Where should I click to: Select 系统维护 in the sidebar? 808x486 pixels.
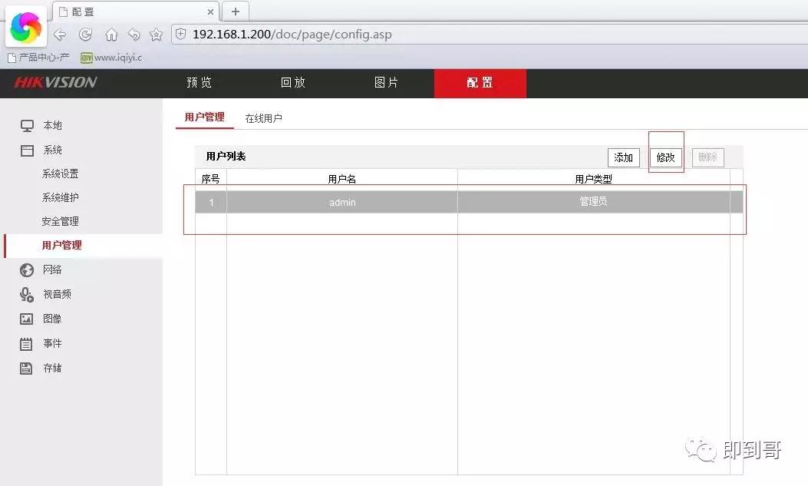coord(61,197)
